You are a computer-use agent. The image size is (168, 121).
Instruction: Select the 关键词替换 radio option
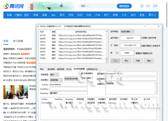[x=82, y=73]
